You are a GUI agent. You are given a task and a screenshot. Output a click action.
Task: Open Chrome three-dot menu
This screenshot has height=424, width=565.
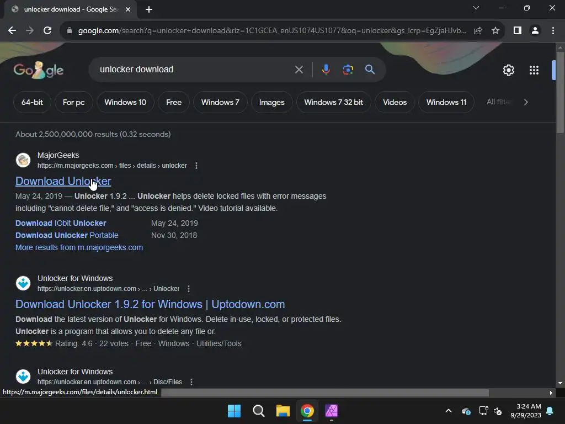pos(553,31)
